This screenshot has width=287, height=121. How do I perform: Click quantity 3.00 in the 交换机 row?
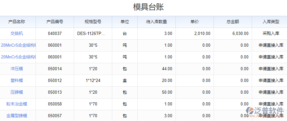click(168, 33)
